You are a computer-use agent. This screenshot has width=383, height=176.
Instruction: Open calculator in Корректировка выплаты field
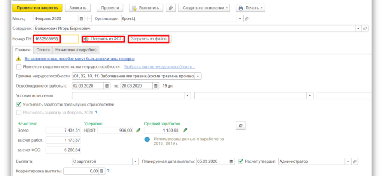pyautogui.click(x=102, y=171)
